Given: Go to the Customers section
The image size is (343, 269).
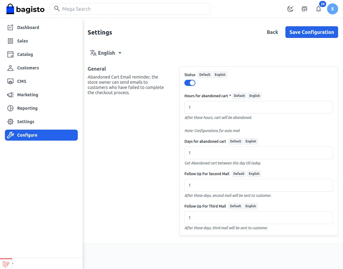Looking at the screenshot, I should (x=28, y=68).
